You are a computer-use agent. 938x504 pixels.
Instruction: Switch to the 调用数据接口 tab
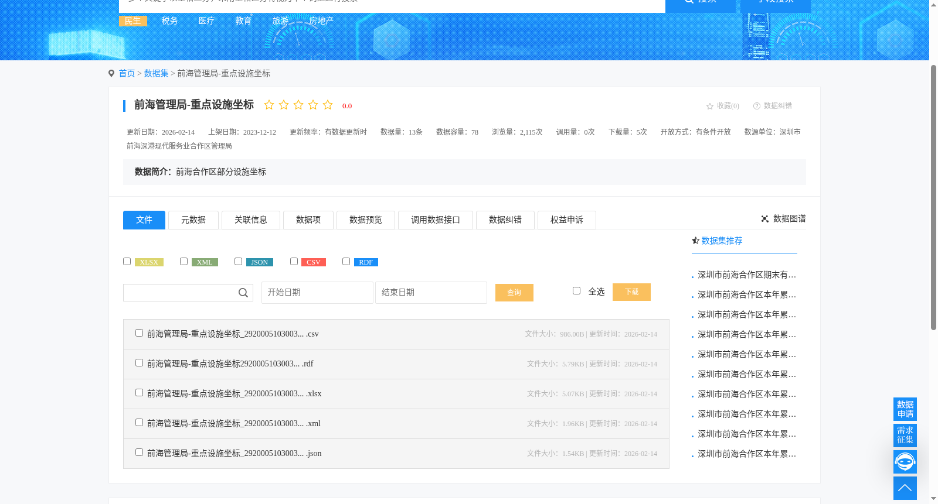click(x=436, y=220)
